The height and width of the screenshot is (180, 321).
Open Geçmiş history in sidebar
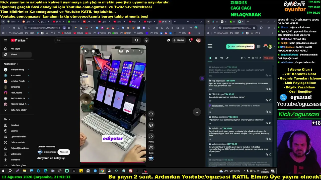point(17,131)
